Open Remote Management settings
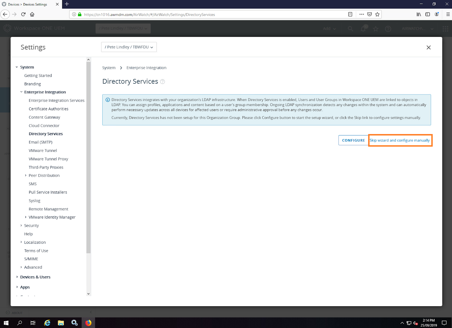Screen dimensions: 452x328 point(48,209)
